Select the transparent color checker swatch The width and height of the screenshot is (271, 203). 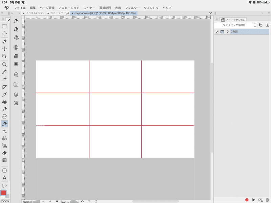[x=5, y=201]
